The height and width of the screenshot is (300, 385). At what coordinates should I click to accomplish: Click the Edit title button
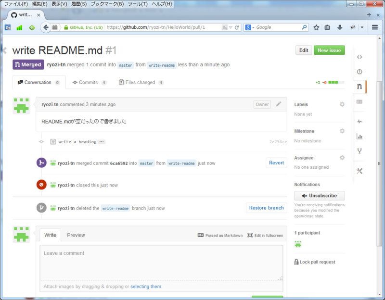click(304, 50)
